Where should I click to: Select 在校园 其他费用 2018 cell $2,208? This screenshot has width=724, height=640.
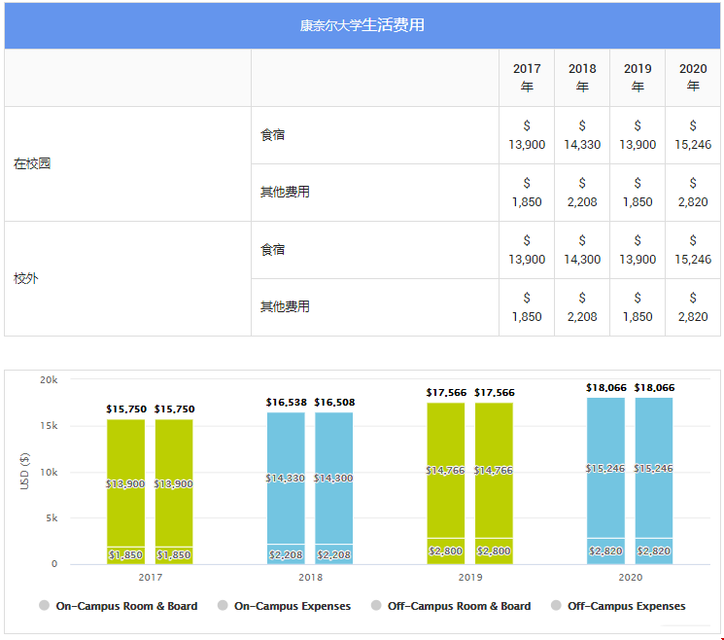(582, 193)
